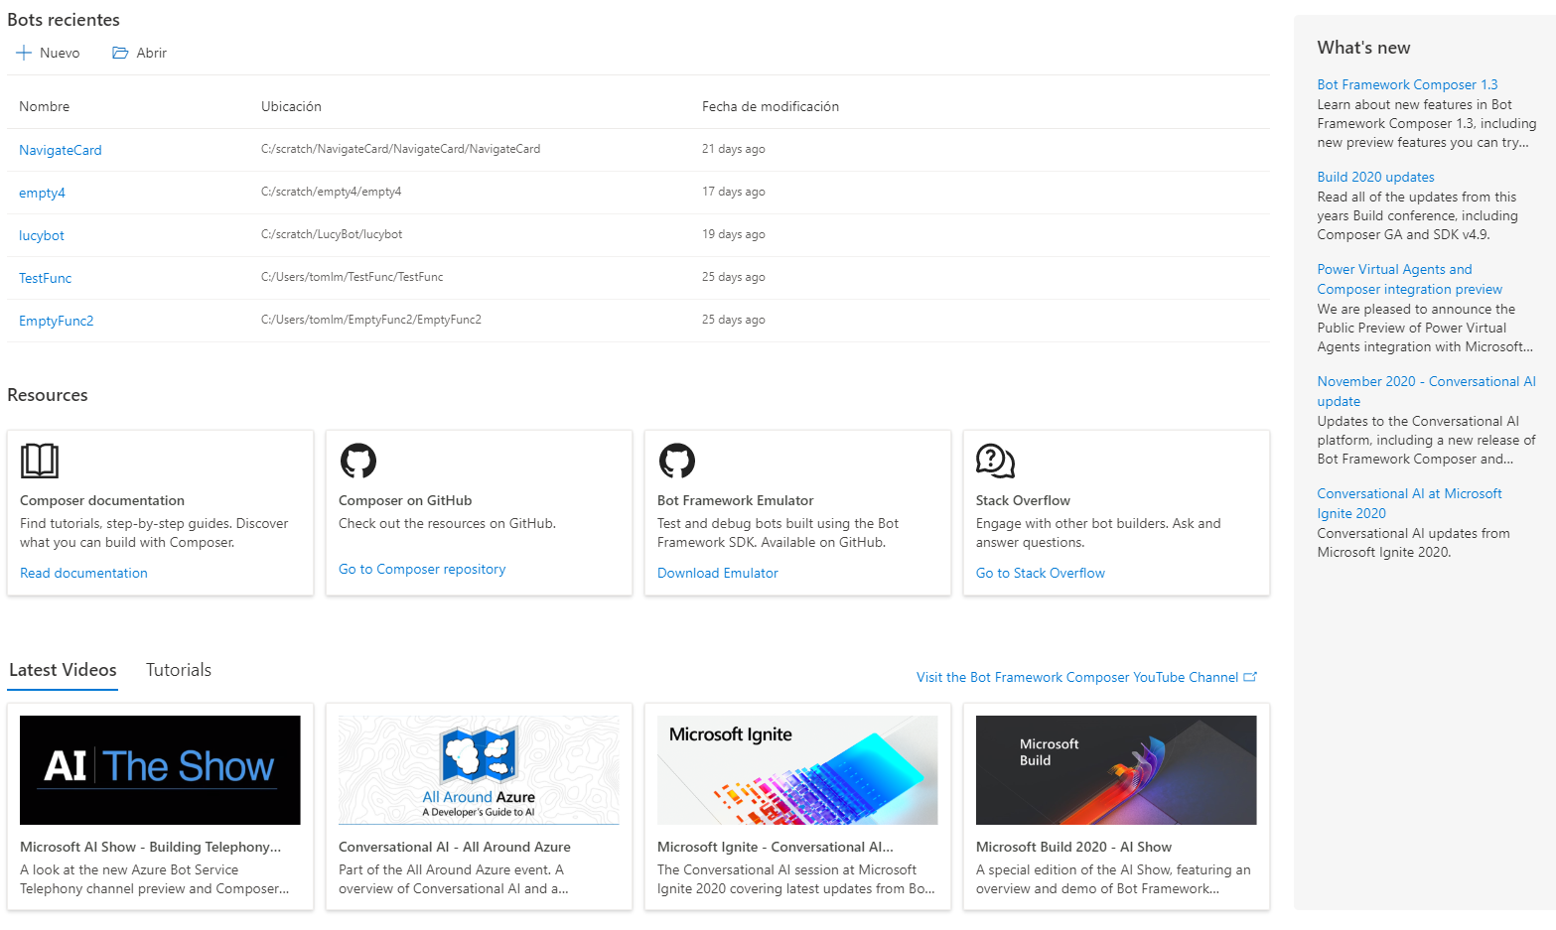Select the Latest Videos tab
This screenshot has height=930, width=1556.
[62, 669]
